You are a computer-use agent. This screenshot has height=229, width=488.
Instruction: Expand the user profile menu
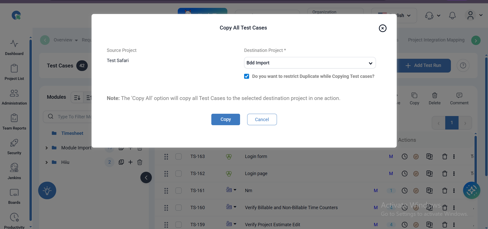point(474,15)
